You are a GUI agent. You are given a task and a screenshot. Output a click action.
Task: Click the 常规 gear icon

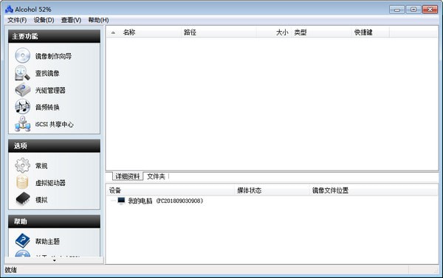click(x=23, y=165)
